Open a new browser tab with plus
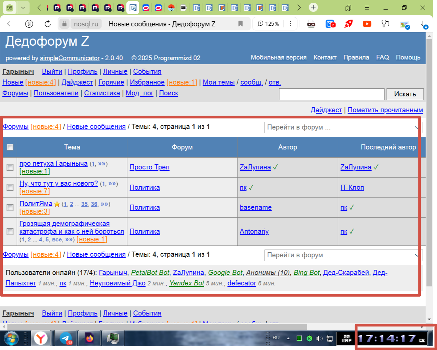 pyautogui.click(x=313, y=7)
